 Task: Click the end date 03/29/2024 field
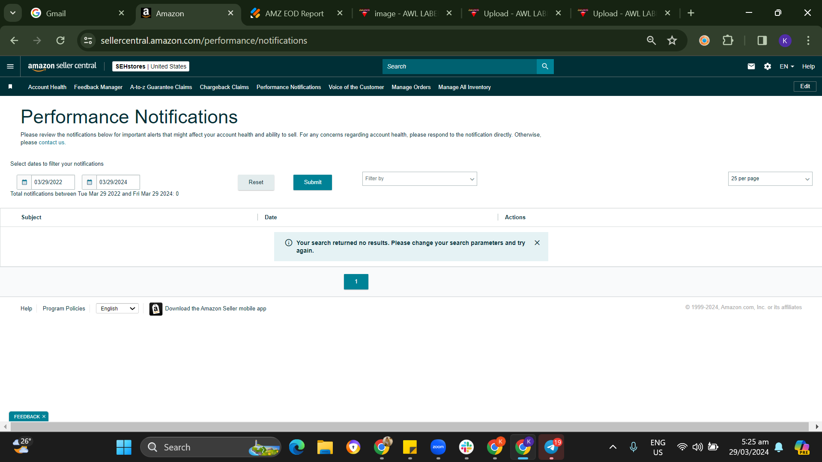coord(118,182)
